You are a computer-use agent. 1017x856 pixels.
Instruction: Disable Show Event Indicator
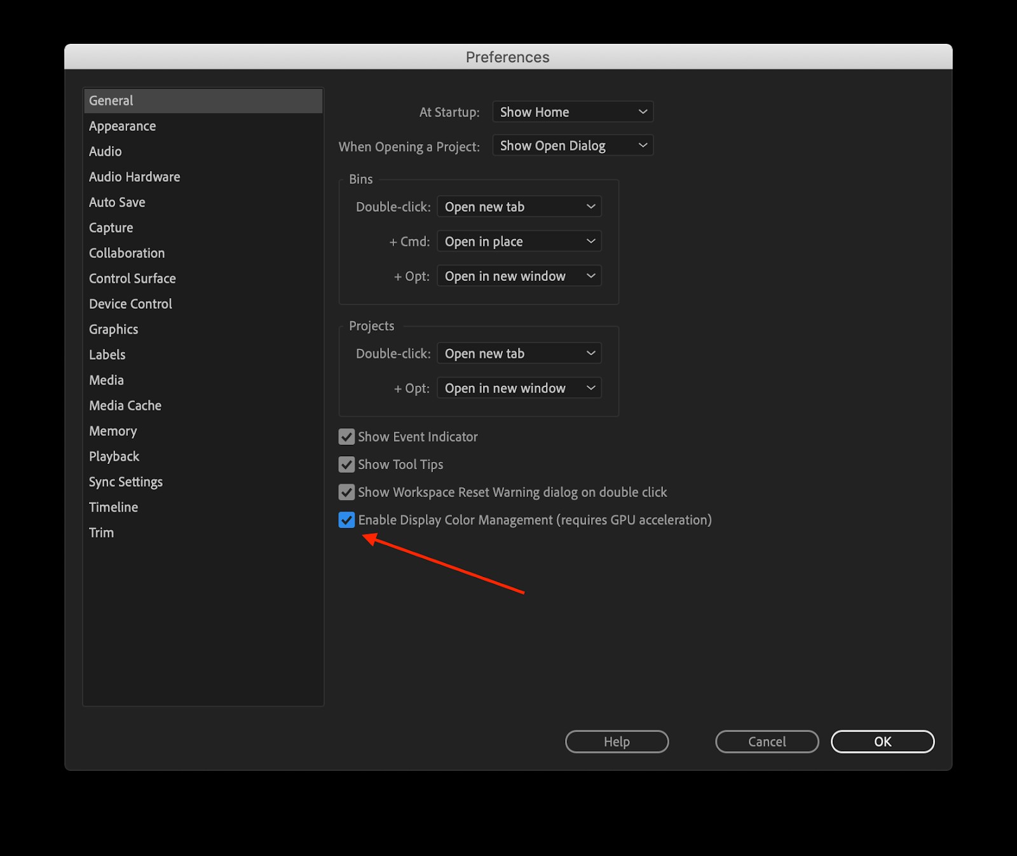coord(346,437)
